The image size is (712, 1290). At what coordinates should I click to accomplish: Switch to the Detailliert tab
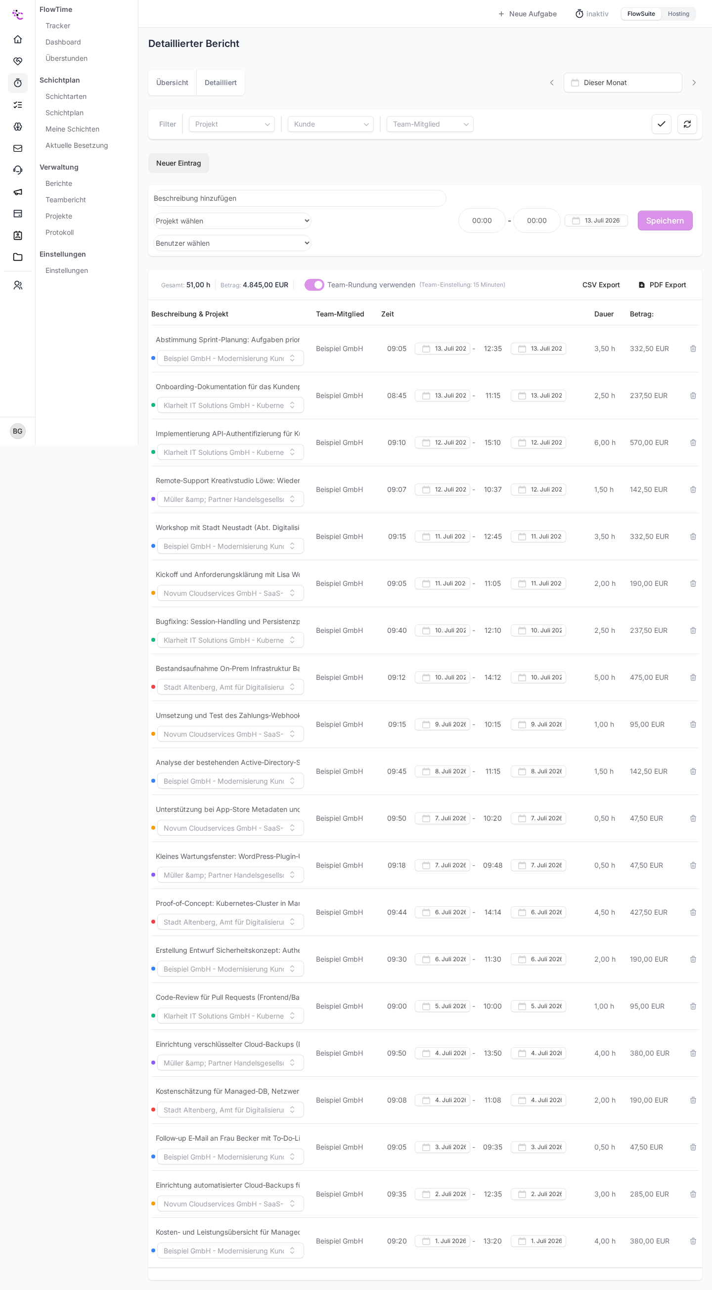[221, 83]
